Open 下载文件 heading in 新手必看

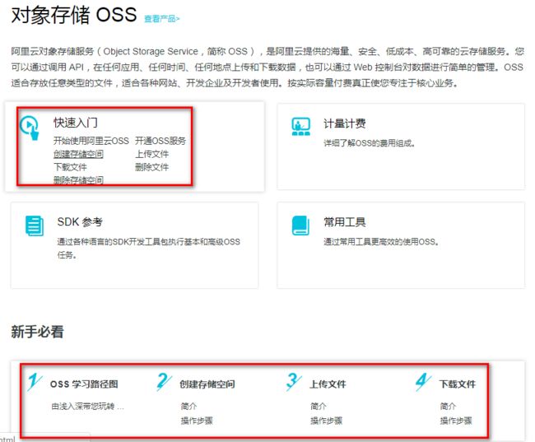457,384
